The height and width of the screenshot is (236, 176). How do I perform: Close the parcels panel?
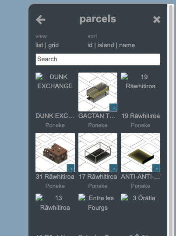(x=157, y=20)
